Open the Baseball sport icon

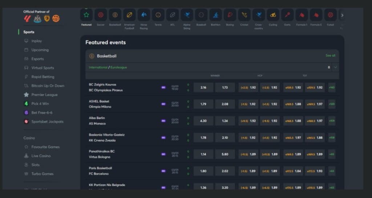pos(201,15)
